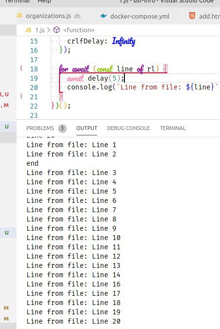Screen dimensions: 220x329
Task: Click line number 18 in the gutter
Action: (x=34, y=69)
